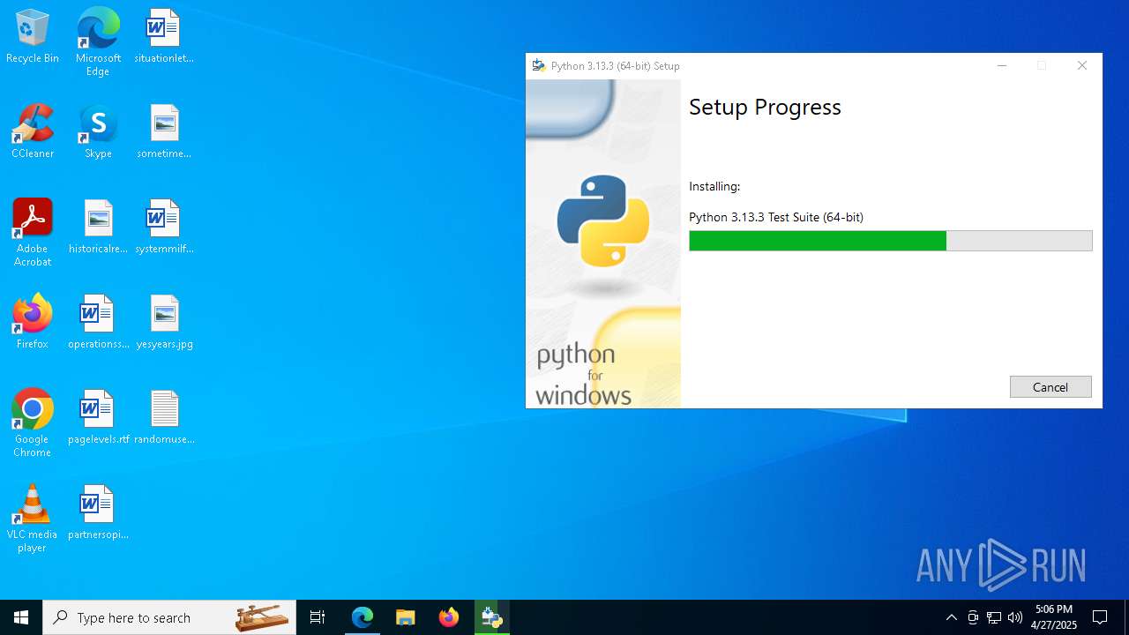This screenshot has width=1129, height=635.
Task: Open Microsoft Edge from the taskbar
Action: pos(363,617)
